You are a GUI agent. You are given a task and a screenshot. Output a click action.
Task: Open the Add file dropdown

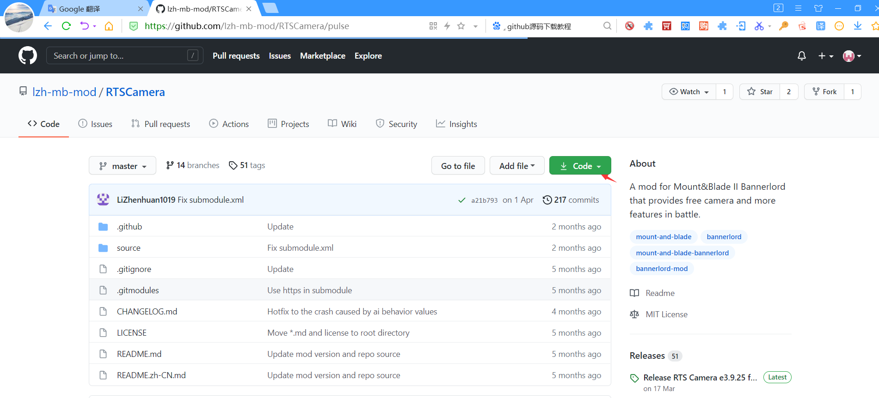click(x=517, y=166)
